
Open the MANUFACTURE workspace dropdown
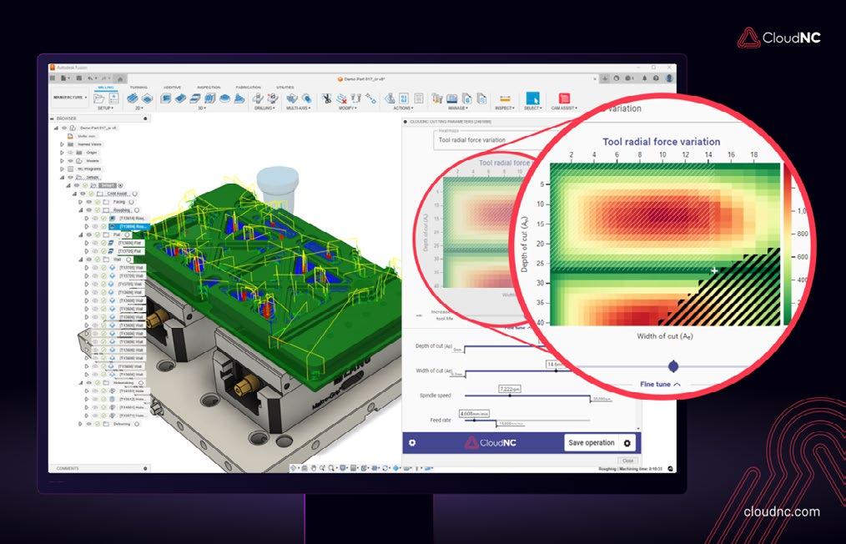pyautogui.click(x=70, y=98)
